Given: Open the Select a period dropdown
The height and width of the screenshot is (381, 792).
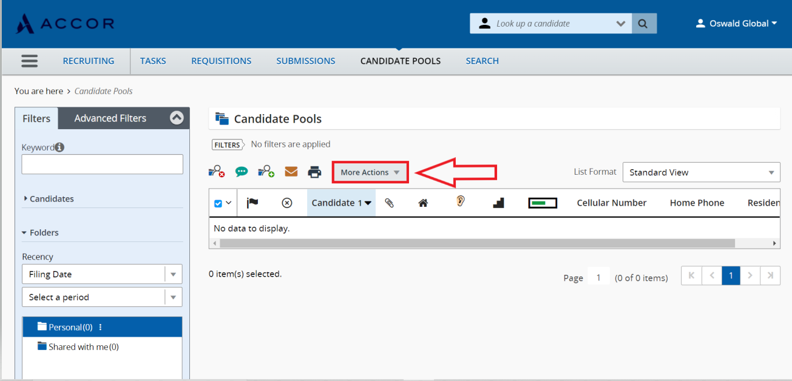Looking at the screenshot, I should [x=101, y=297].
